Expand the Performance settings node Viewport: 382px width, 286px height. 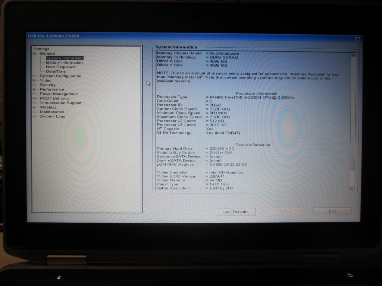[x=34, y=89]
